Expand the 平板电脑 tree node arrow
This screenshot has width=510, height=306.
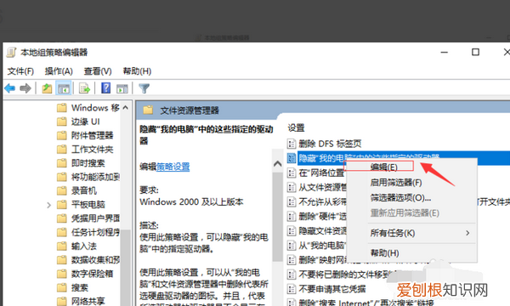click(48, 205)
